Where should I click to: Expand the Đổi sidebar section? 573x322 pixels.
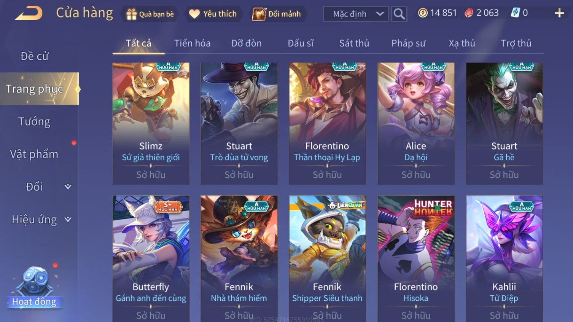(x=68, y=187)
